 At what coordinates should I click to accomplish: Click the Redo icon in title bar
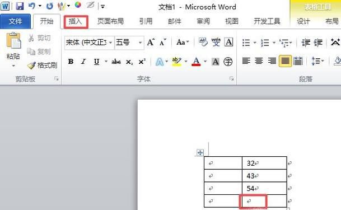[x=50, y=6]
